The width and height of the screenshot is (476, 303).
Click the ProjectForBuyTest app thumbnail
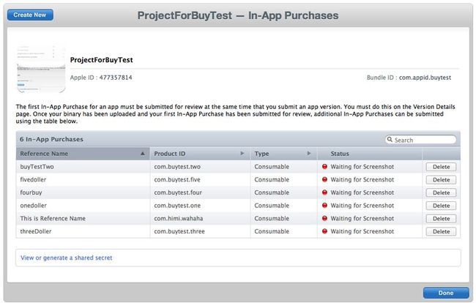[x=41, y=69]
